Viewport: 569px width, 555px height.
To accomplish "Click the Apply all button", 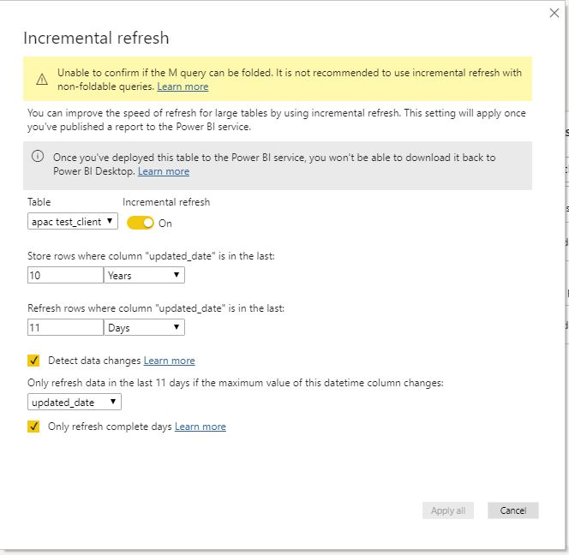I will [448, 510].
